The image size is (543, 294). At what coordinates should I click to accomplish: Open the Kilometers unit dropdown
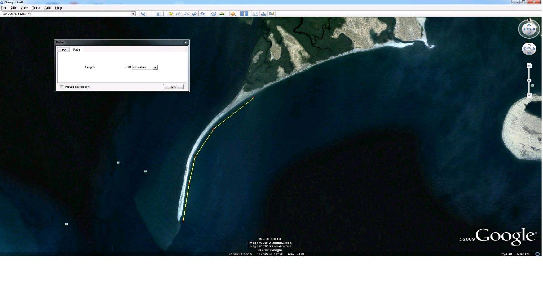(x=155, y=67)
